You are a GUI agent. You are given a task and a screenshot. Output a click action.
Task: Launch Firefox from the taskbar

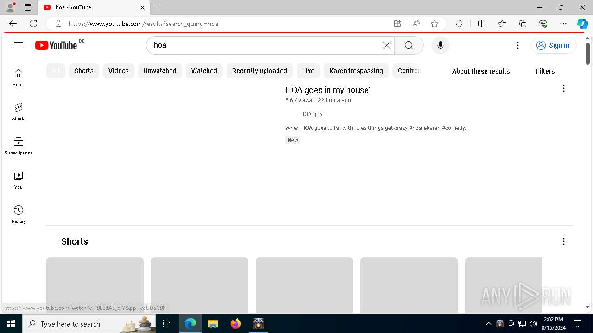[x=236, y=324]
